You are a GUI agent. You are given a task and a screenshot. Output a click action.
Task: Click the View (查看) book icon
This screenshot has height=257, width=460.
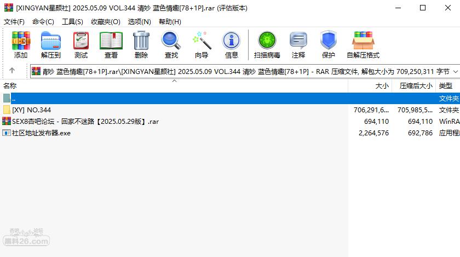pos(111,41)
